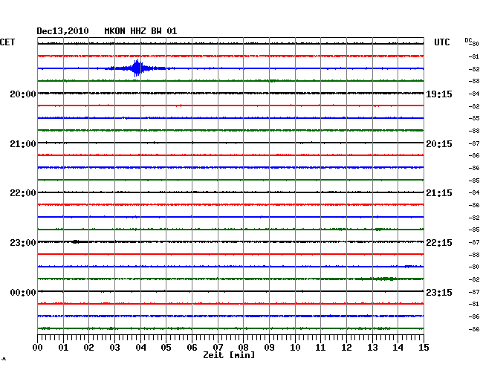
Task: Click minute tick label 02
Action: (88, 348)
